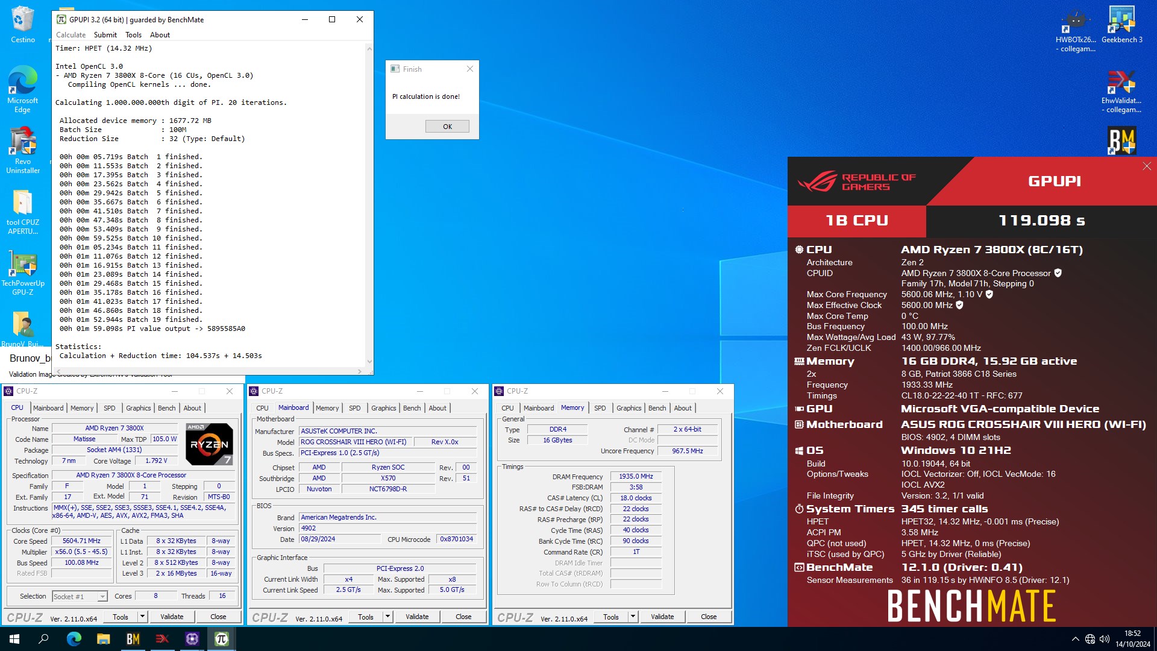The height and width of the screenshot is (651, 1157).
Task: Open Geekbench 3 desktop shortcut
Action: [x=1121, y=24]
